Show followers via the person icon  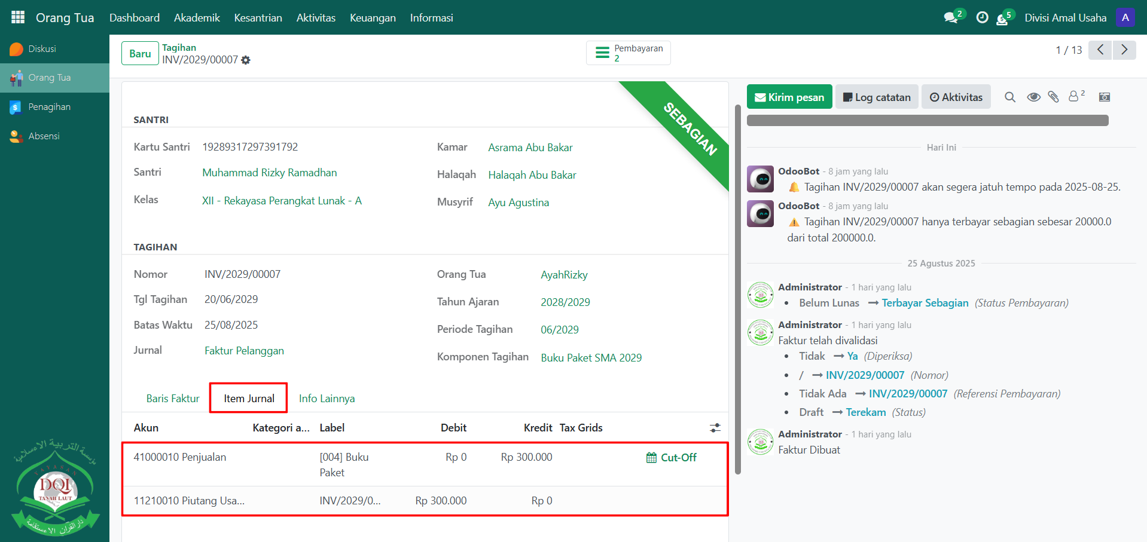point(1075,97)
